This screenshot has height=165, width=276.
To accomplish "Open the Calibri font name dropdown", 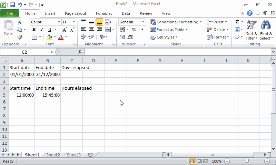I will (x=58, y=22).
